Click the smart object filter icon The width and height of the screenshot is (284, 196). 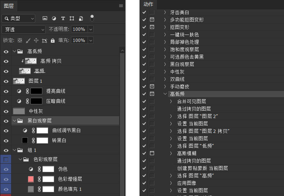(x=81, y=18)
